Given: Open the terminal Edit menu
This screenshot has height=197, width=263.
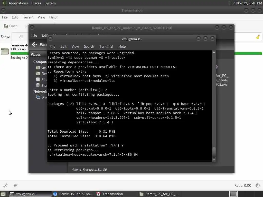Looking at the screenshot, I should (x=63, y=47).
